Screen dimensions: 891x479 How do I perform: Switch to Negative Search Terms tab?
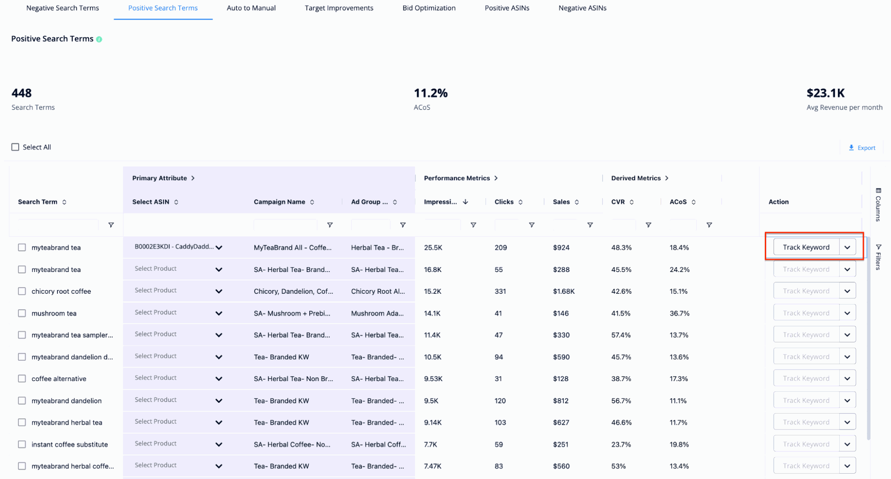(x=62, y=8)
